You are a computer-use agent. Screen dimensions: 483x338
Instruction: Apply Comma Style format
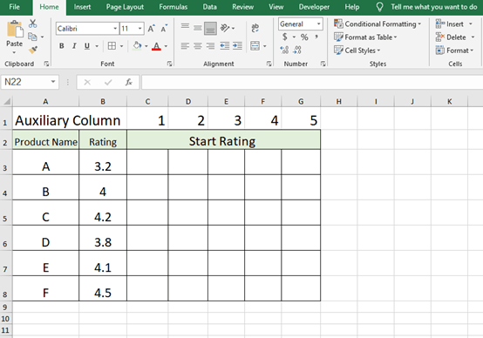point(316,37)
